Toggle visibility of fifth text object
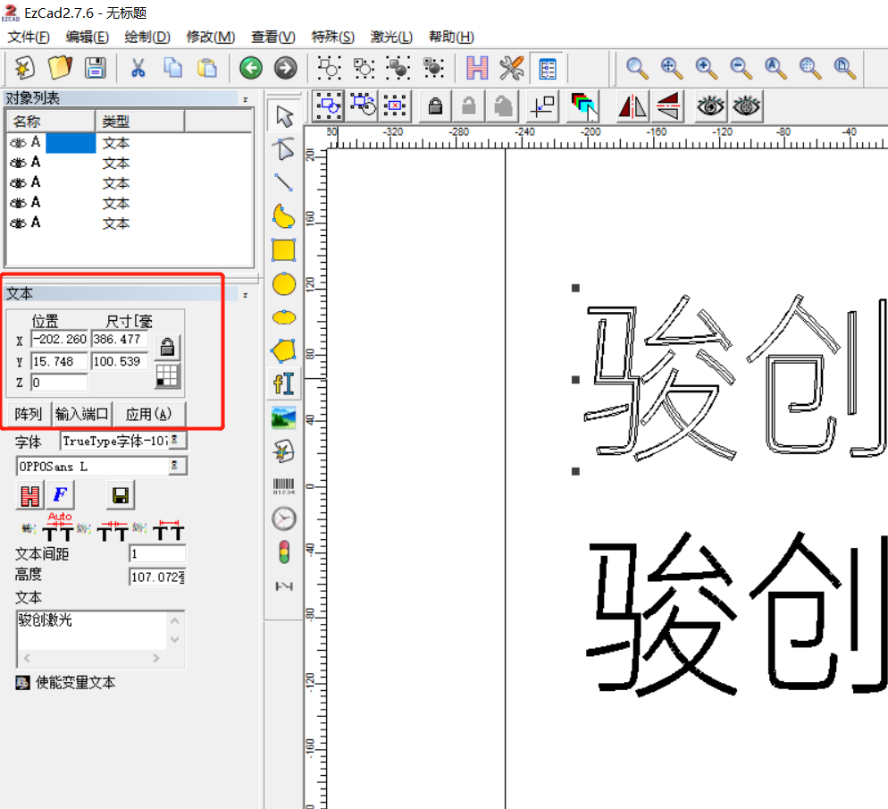 tap(18, 223)
